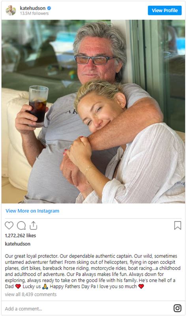Follow the 'View More on Instagram' link
This screenshot has width=187, height=318.
coord(32,211)
